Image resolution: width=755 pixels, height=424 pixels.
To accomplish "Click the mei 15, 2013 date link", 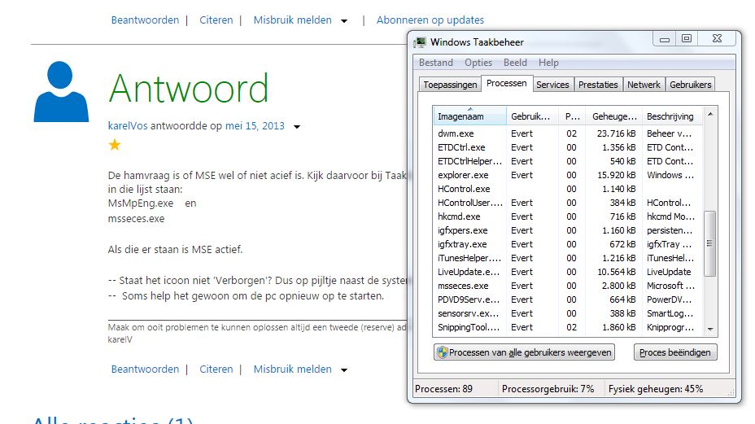I will click(255, 126).
